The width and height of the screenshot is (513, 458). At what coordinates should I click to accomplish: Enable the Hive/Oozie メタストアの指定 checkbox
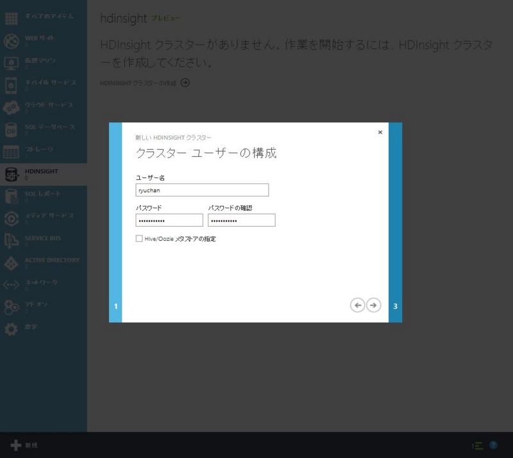139,239
